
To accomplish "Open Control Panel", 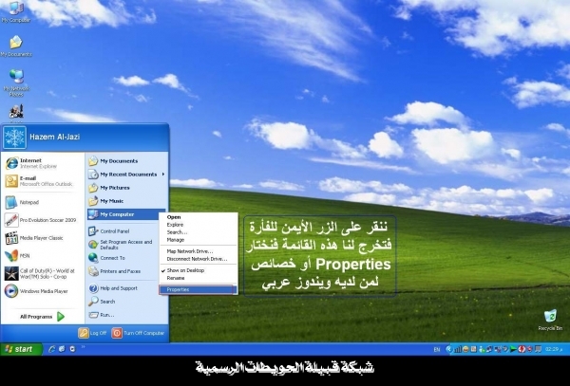I will 108,231.
